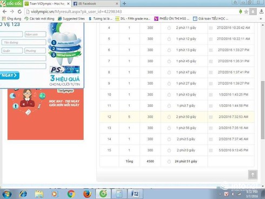Screen dimensions: 265x199
Task: Select the Toan ViOlympic tab
Action: click(x=47, y=4)
